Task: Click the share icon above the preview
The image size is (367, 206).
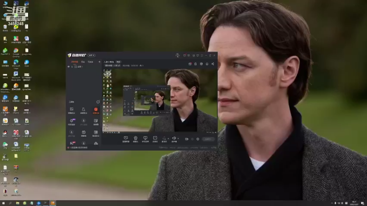Action: [213, 64]
